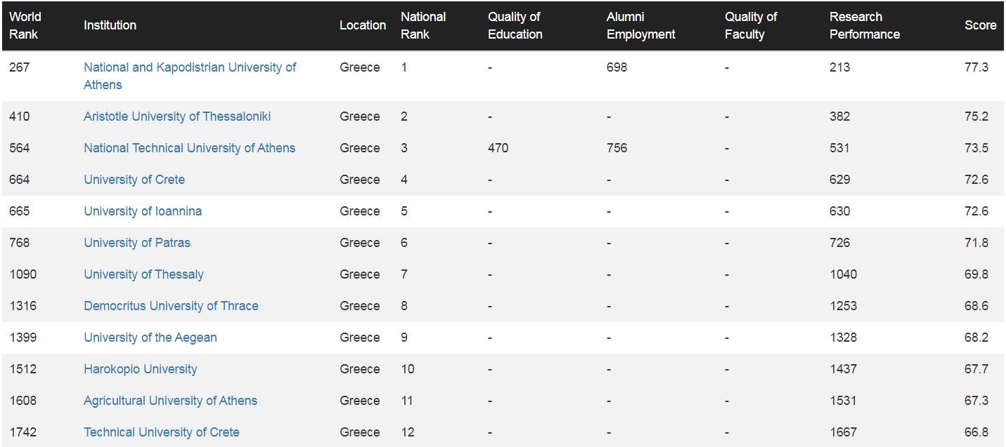Open the University of Crete link
Screen dimensions: 1006x447
point(134,180)
